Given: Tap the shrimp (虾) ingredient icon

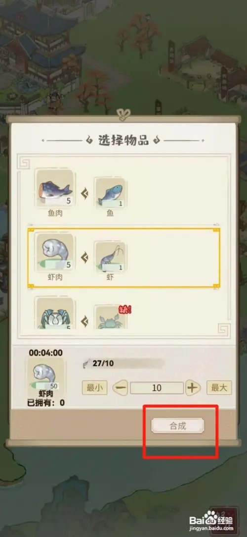Looking at the screenshot, I should tap(110, 257).
